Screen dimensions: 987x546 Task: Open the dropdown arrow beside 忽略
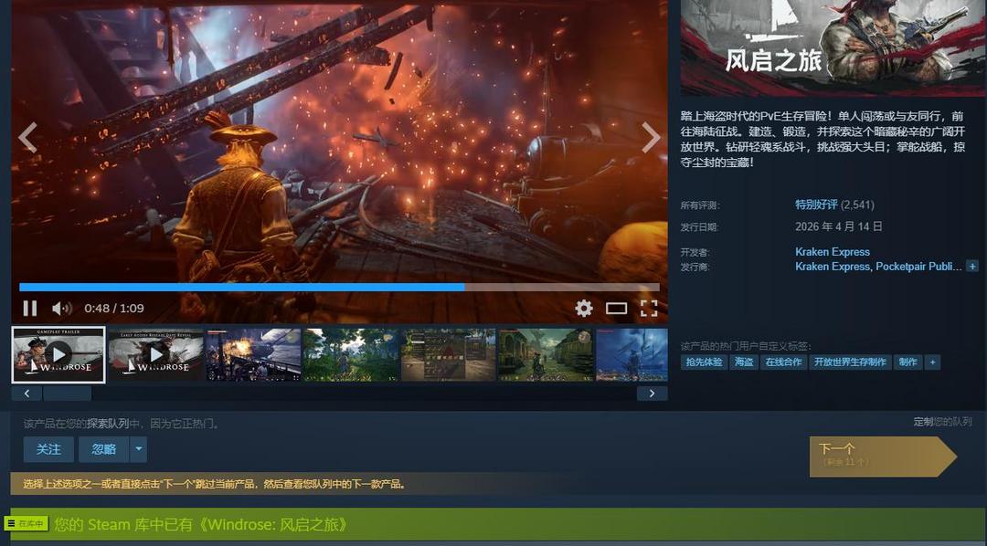[x=138, y=449]
